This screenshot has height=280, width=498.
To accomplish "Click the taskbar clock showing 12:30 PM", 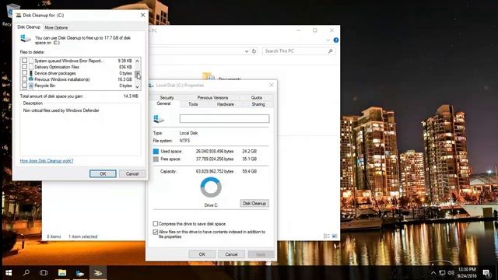I will tap(467, 273).
